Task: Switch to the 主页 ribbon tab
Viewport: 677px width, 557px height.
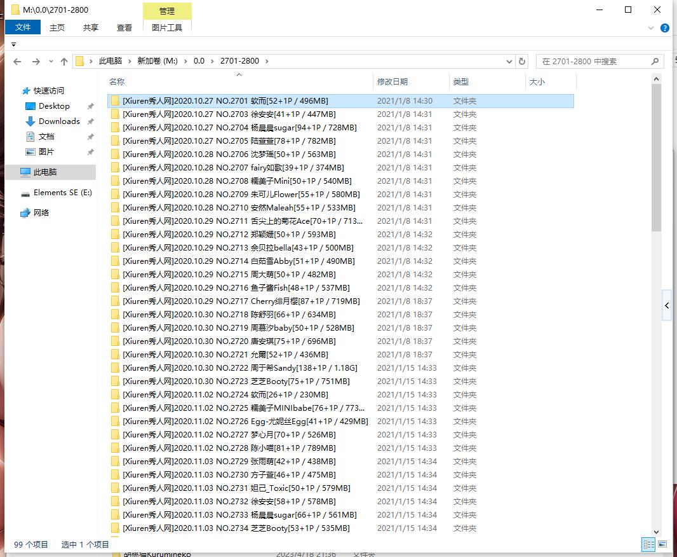Action: (57, 27)
